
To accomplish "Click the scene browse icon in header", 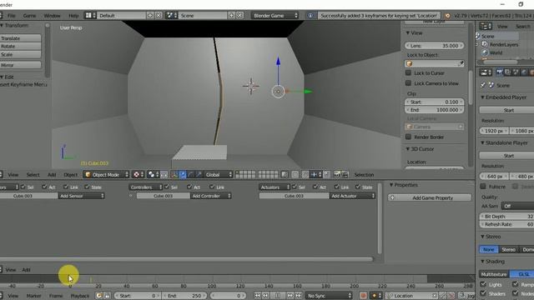I will point(172,15).
